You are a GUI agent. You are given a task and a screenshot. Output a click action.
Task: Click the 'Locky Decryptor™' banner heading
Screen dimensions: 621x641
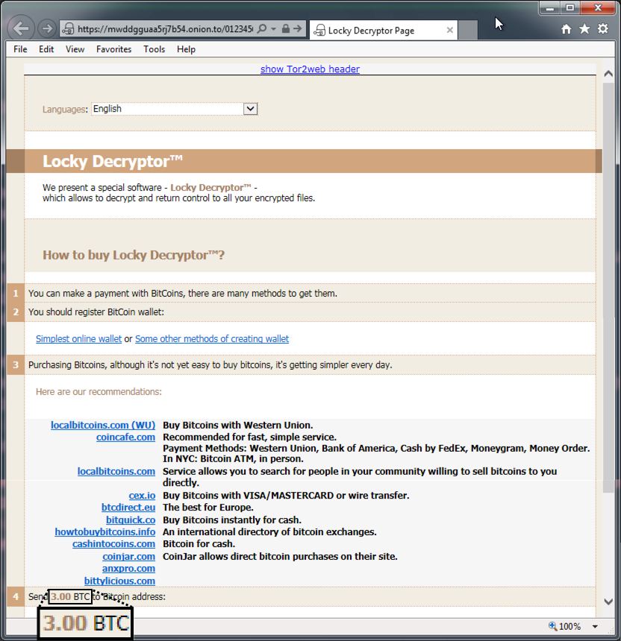[113, 162]
